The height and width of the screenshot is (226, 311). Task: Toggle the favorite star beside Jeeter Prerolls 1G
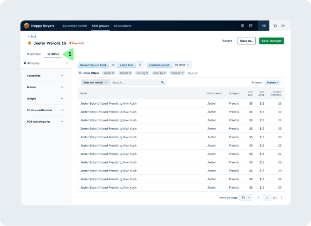coord(29,43)
